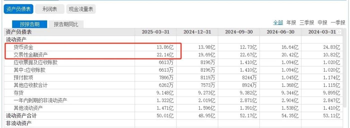Click the 2024-12-31 column header
Image resolution: width=350 pixels, height=128 pixels.
point(197,32)
